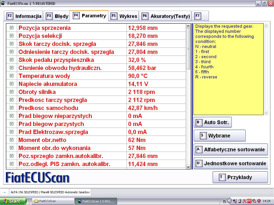Click the muted volume tray icon
The width and height of the screenshot is (274, 205).
click(254, 201)
